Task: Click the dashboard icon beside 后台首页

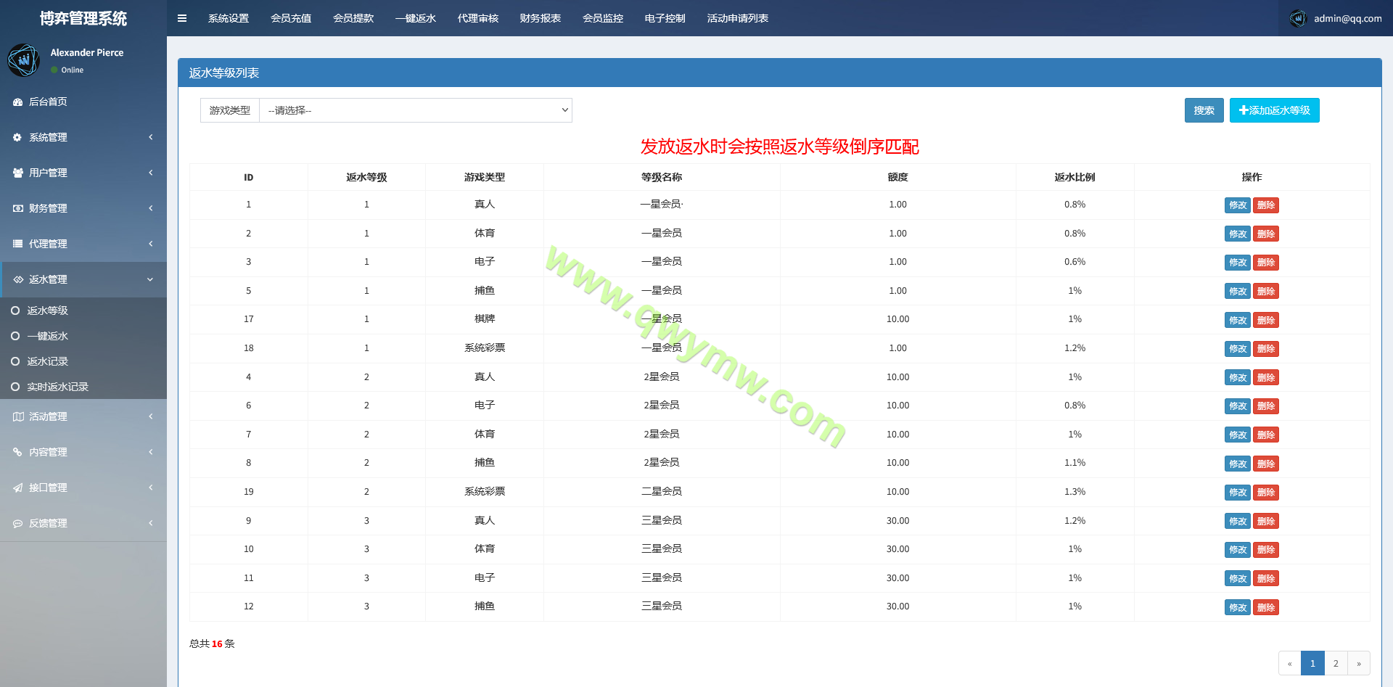Action: tap(17, 102)
